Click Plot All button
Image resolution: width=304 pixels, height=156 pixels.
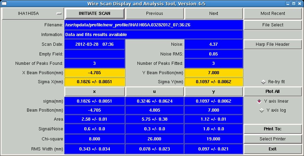pos(272,92)
